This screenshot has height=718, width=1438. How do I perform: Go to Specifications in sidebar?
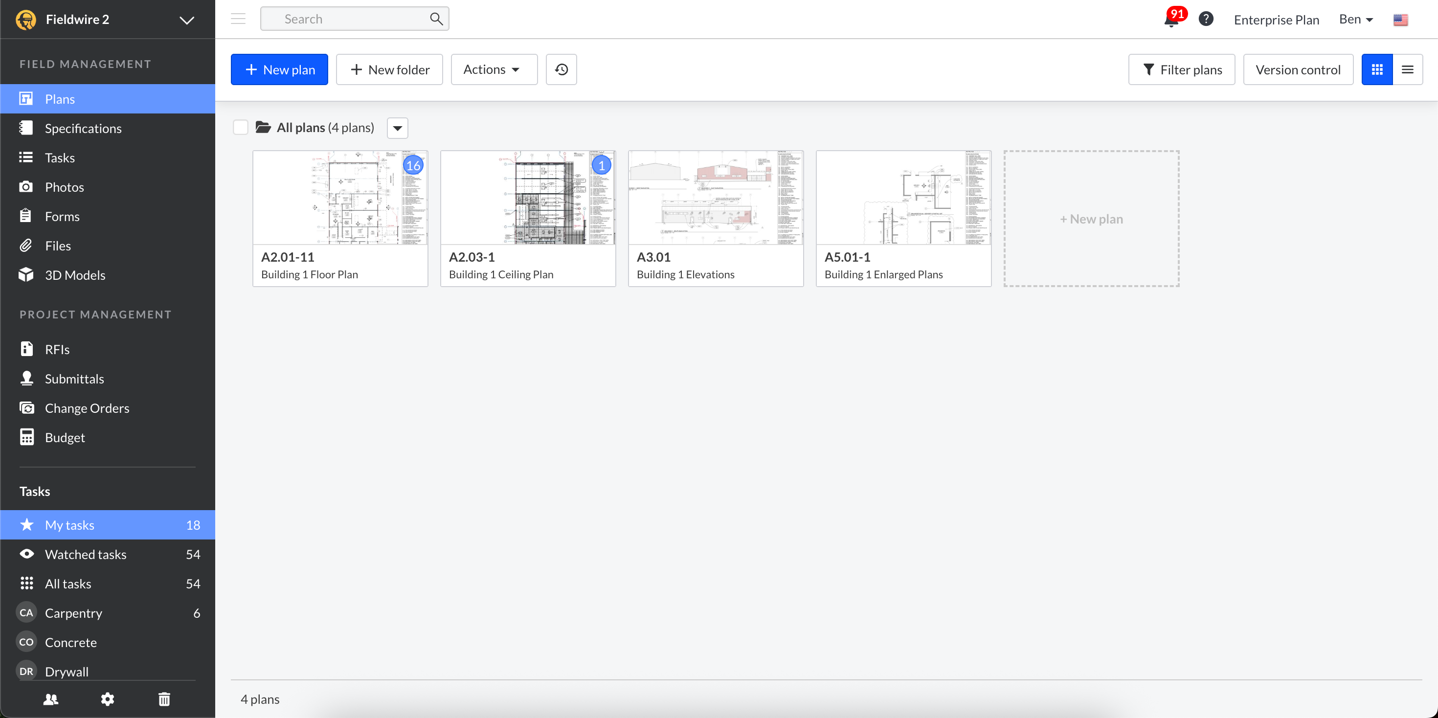[x=83, y=129]
